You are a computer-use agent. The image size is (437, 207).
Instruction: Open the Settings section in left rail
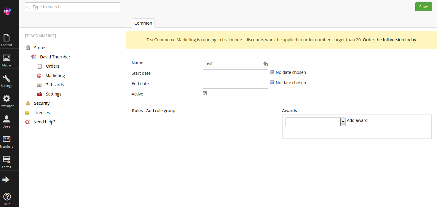pyautogui.click(x=7, y=81)
